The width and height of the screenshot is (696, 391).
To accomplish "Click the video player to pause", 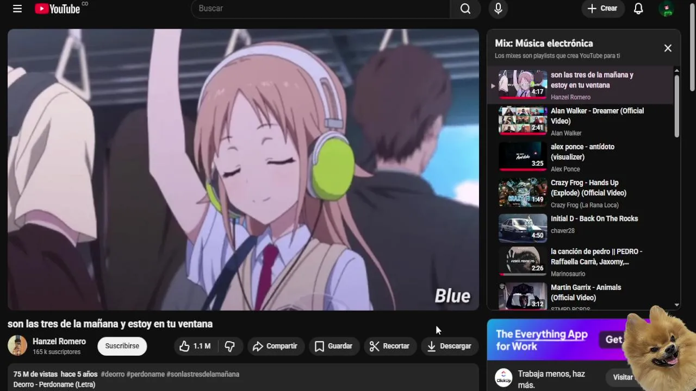I will (243, 169).
